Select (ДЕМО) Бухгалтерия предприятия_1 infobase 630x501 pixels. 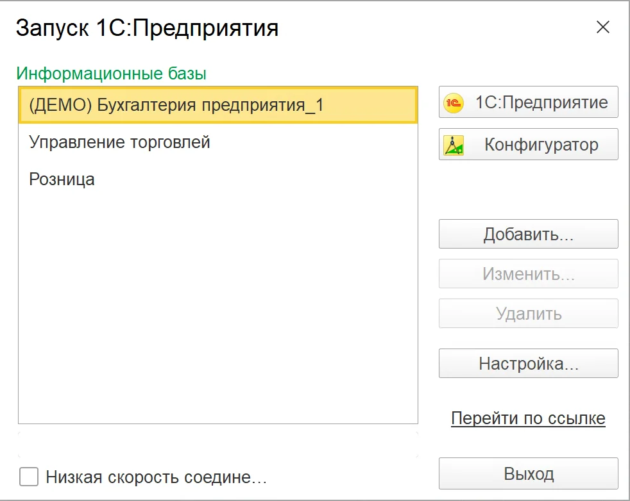click(x=218, y=105)
